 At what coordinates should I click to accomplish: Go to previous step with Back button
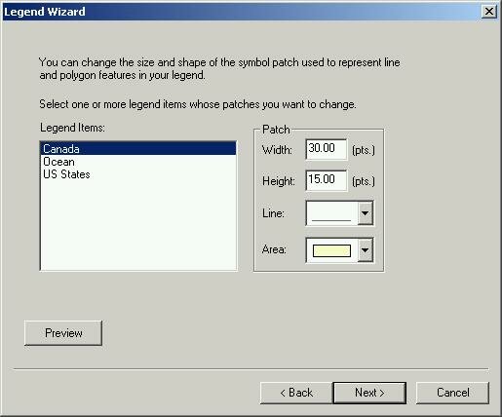point(296,393)
